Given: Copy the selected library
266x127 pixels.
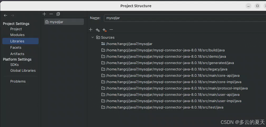Looking at the screenshot, I should point(58,14).
